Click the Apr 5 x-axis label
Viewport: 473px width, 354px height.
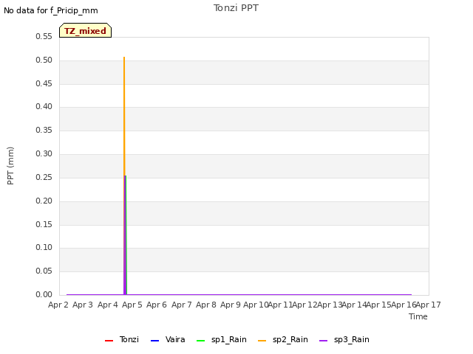click(132, 305)
